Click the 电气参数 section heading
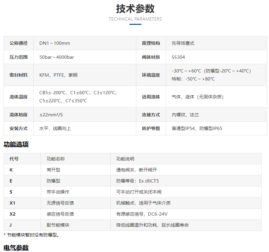The width and height of the screenshot is (269, 252). [16, 248]
